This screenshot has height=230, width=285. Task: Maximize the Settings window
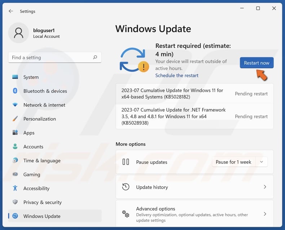click(258, 8)
